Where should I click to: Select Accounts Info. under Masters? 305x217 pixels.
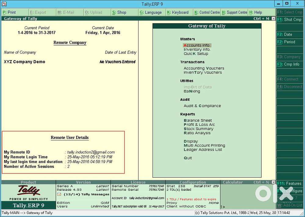click(x=197, y=45)
